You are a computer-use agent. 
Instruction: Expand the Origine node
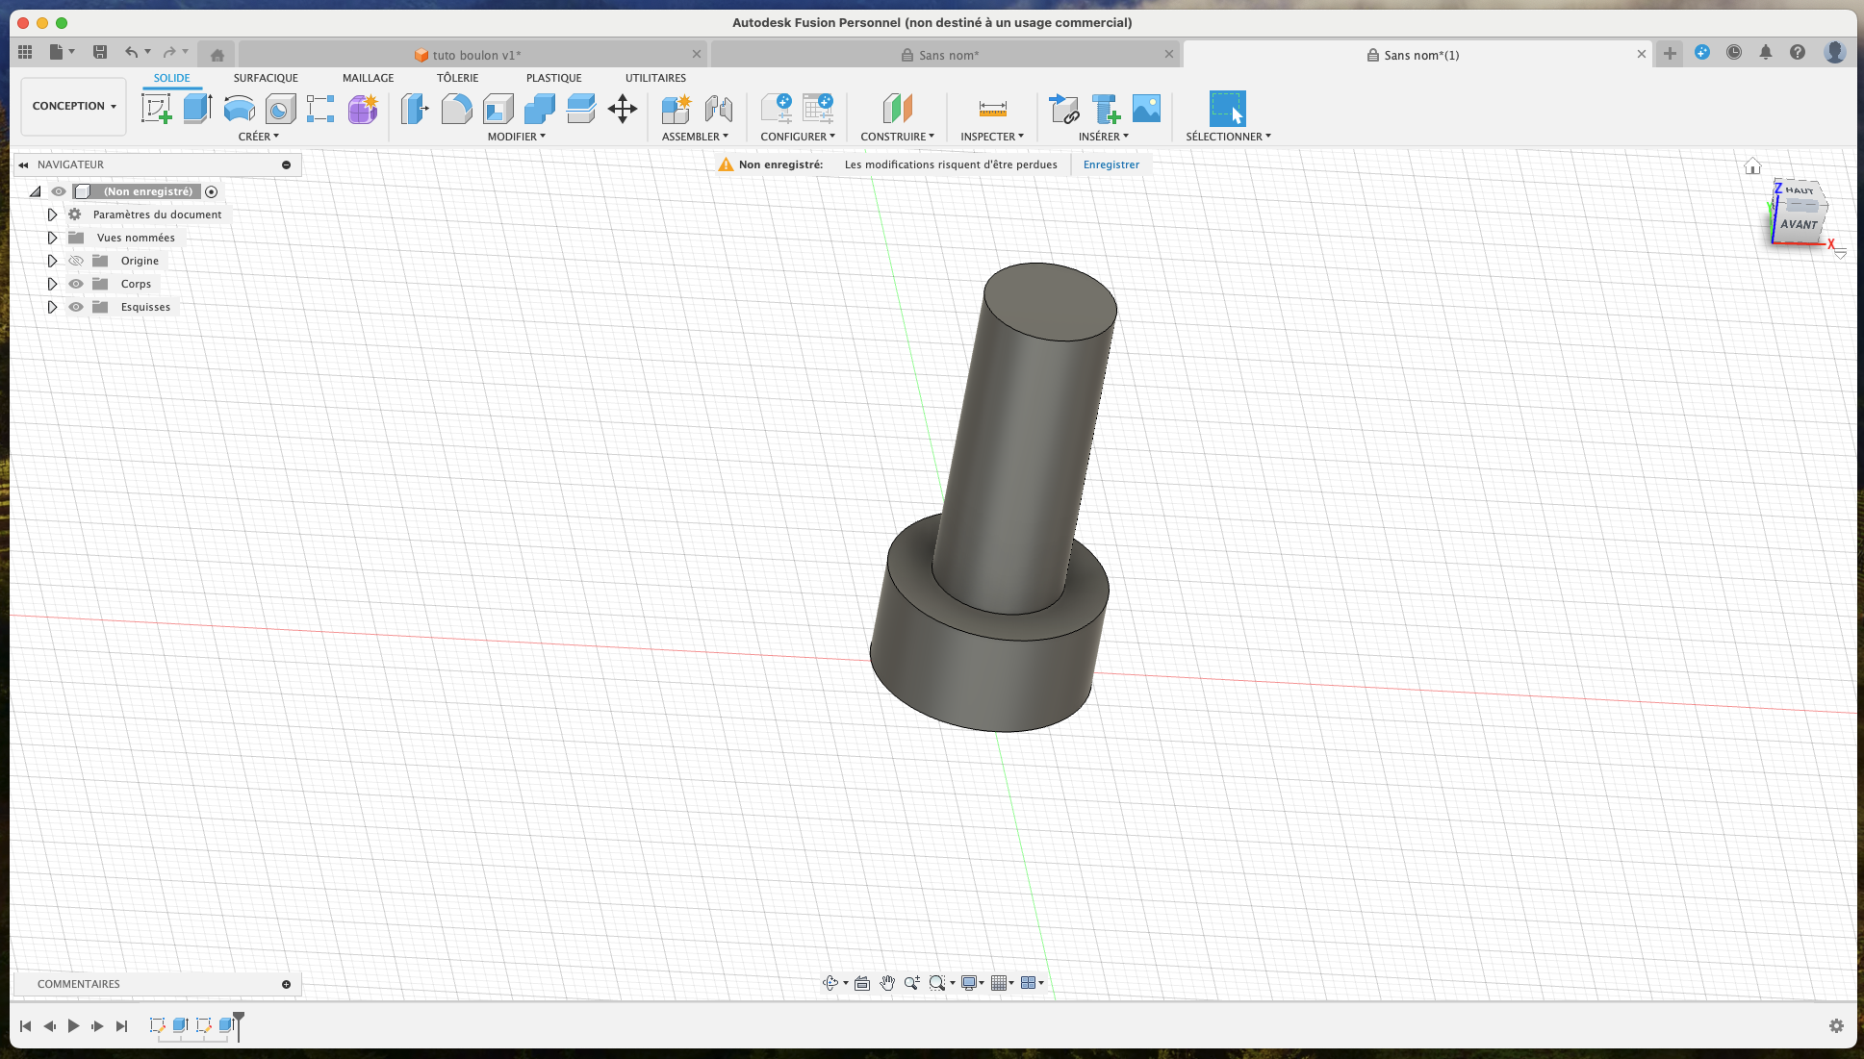click(52, 261)
